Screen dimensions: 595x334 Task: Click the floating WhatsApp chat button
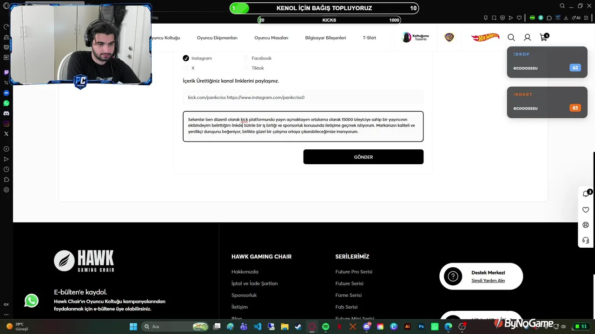click(x=32, y=301)
